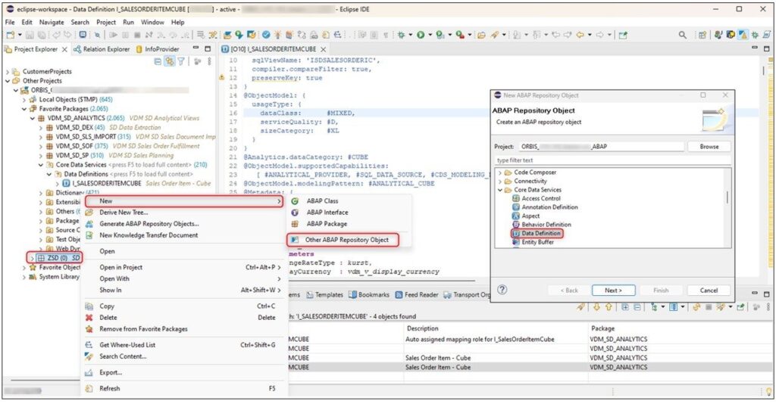The width and height of the screenshot is (776, 404).
Task: Collapse the Other Projects node
Action: coord(8,80)
